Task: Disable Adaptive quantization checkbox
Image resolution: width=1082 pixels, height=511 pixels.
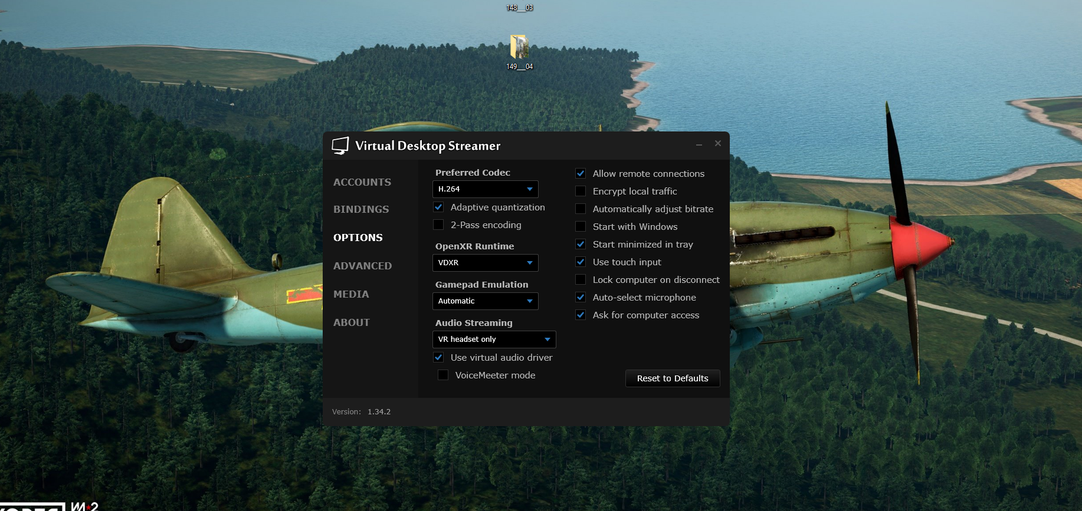Action: [438, 207]
